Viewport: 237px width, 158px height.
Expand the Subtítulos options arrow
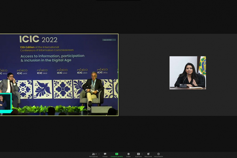pos(142,154)
